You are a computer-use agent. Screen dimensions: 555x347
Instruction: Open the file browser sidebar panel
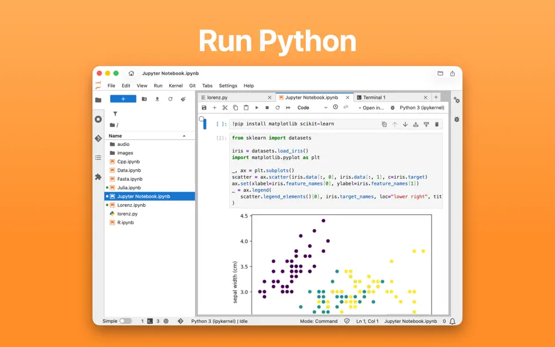(98, 100)
